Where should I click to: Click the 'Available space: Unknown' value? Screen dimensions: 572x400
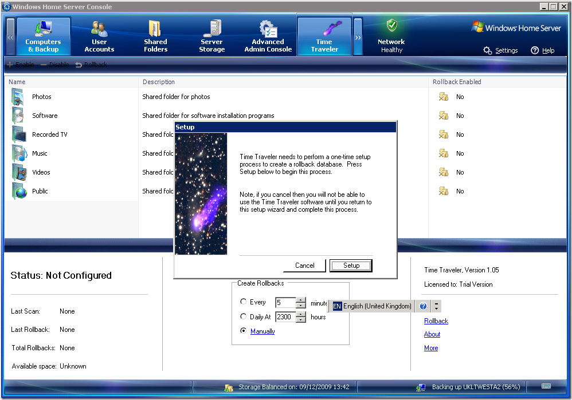[73, 366]
